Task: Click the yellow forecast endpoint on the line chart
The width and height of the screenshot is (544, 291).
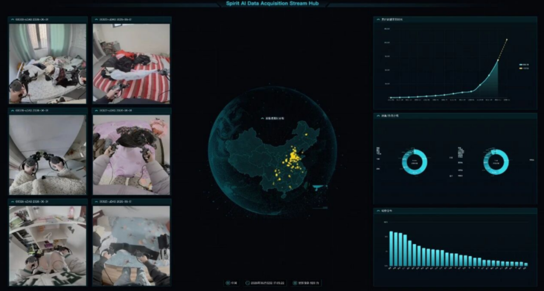Action: [x=507, y=39]
